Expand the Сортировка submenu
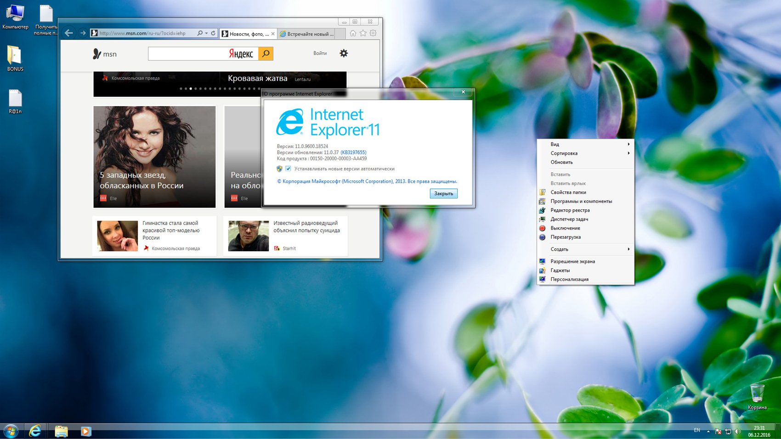The height and width of the screenshot is (439, 781). 585,153
